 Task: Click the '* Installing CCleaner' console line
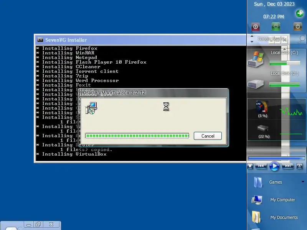pos(68,67)
